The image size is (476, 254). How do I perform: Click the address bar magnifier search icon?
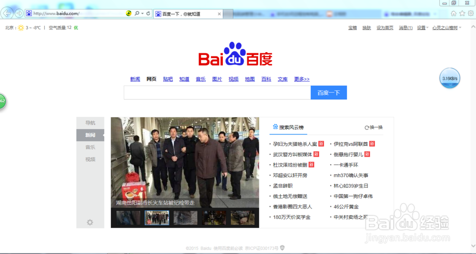tap(137, 13)
